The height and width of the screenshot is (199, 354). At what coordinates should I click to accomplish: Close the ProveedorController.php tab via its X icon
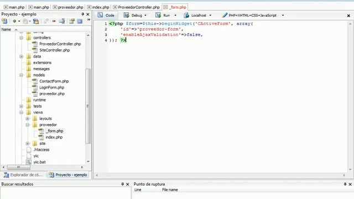tap(115, 7)
